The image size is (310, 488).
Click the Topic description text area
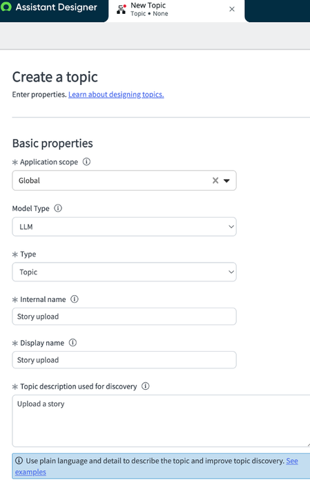(161, 421)
